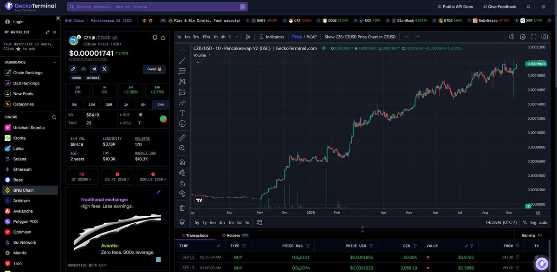
Task: Show CZB/CZUSD price chart in CZUSD
Action: (360, 37)
